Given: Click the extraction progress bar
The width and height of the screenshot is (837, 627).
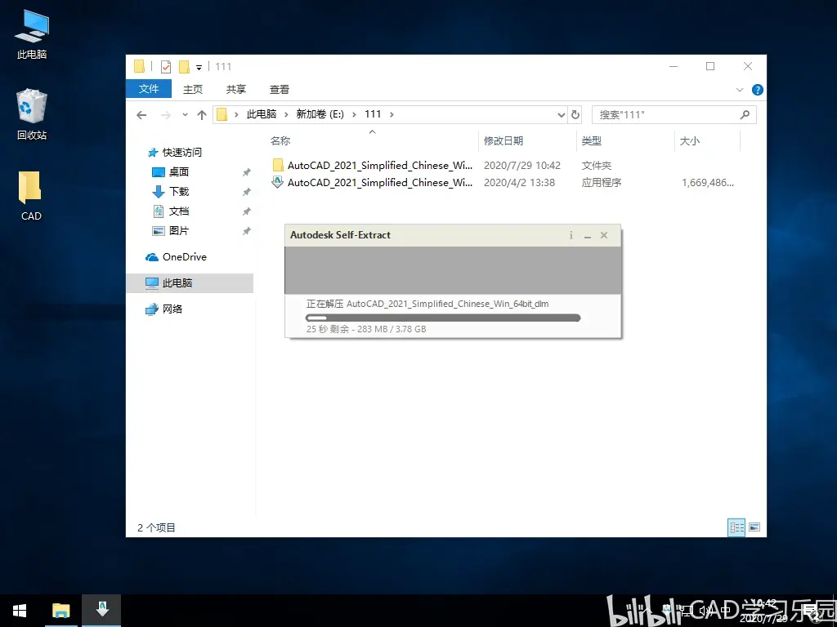Looking at the screenshot, I should pos(442,318).
